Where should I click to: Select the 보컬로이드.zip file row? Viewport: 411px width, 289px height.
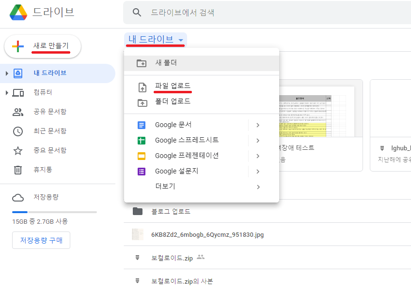tap(268, 258)
